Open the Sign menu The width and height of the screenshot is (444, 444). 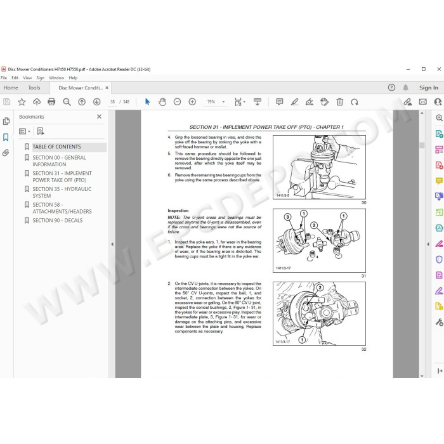(x=40, y=78)
